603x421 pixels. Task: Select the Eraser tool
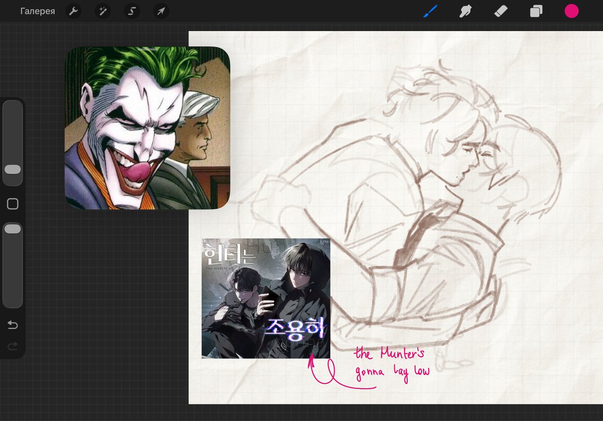click(501, 11)
